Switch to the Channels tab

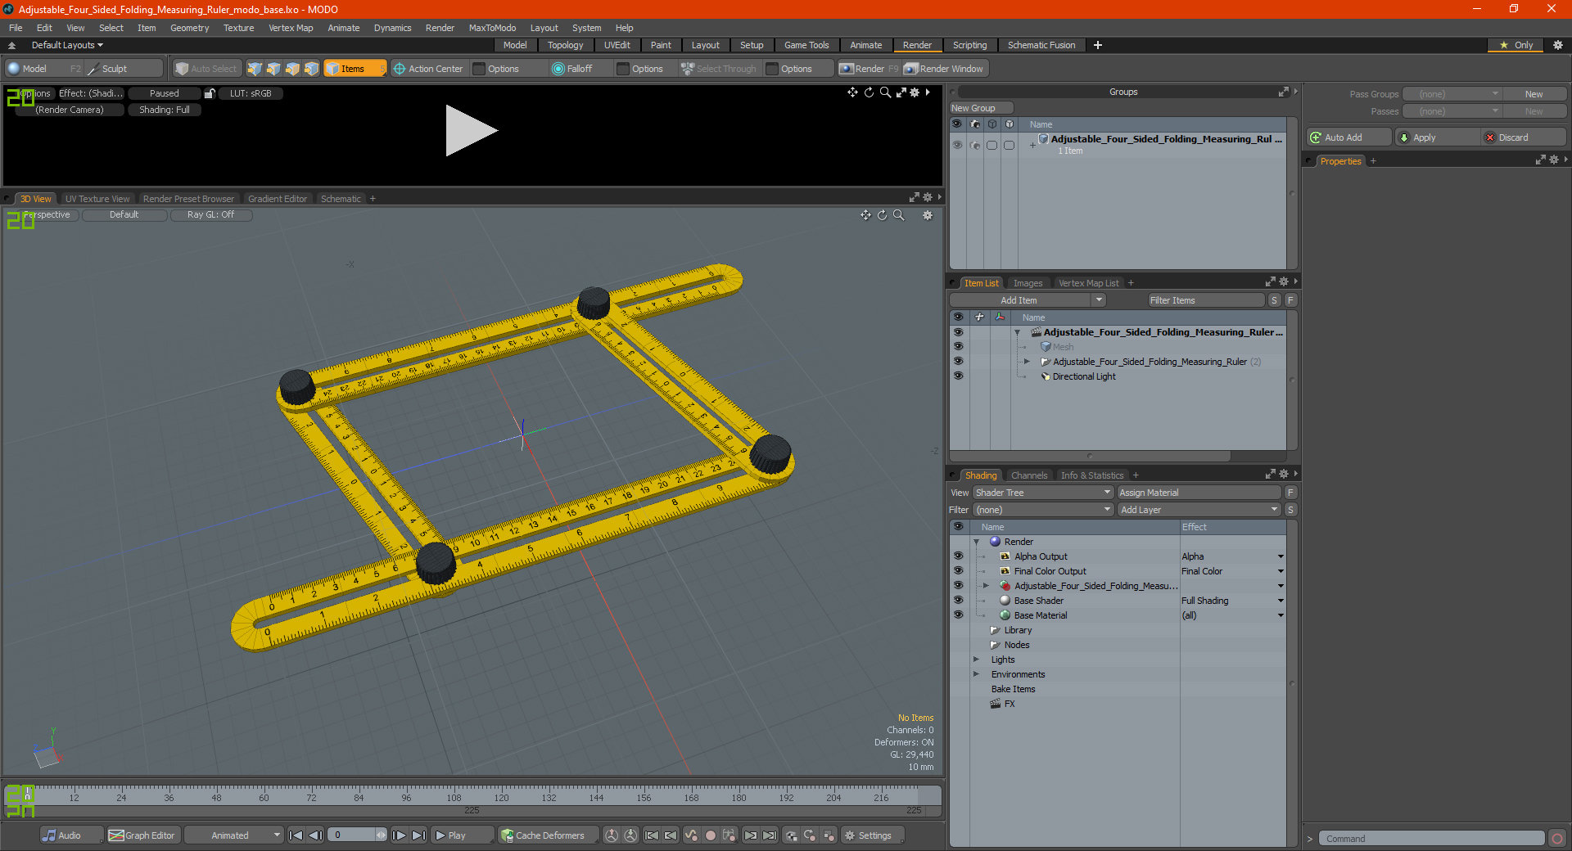click(1029, 475)
